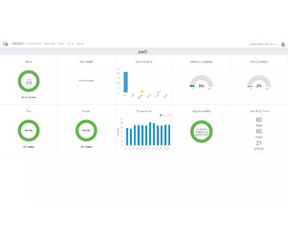Toggle the Power Healthy legend marker
Image resolution: width=288 pixels, height=240 pixels.
point(82,147)
